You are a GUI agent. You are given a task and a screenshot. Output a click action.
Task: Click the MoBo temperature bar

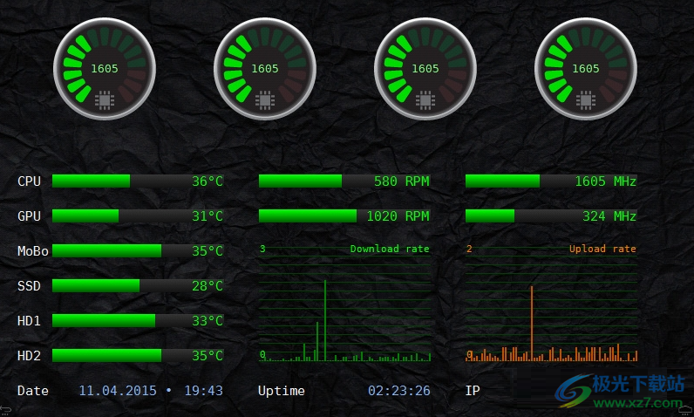138,251
